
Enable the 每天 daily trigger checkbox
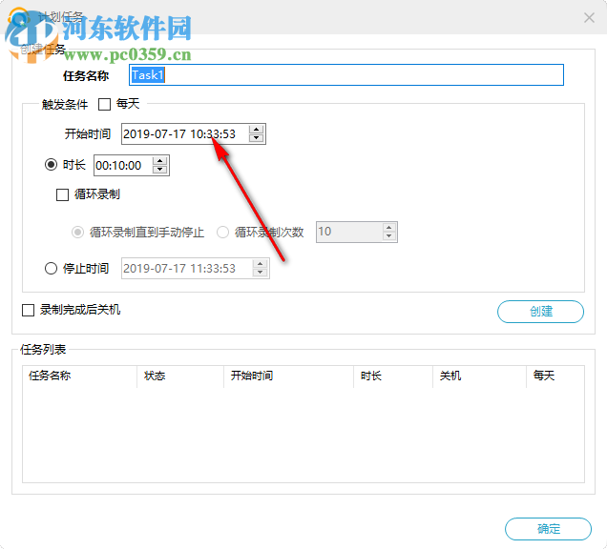click(105, 105)
